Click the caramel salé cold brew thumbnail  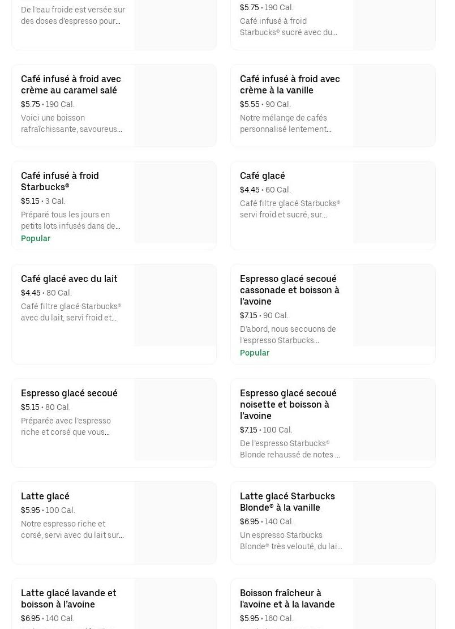(x=175, y=105)
